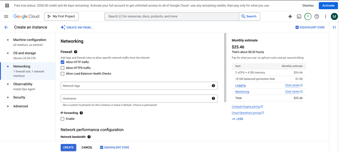This screenshot has height=153, width=339.
Task: Open the Observability section
Action: pos(28,86)
